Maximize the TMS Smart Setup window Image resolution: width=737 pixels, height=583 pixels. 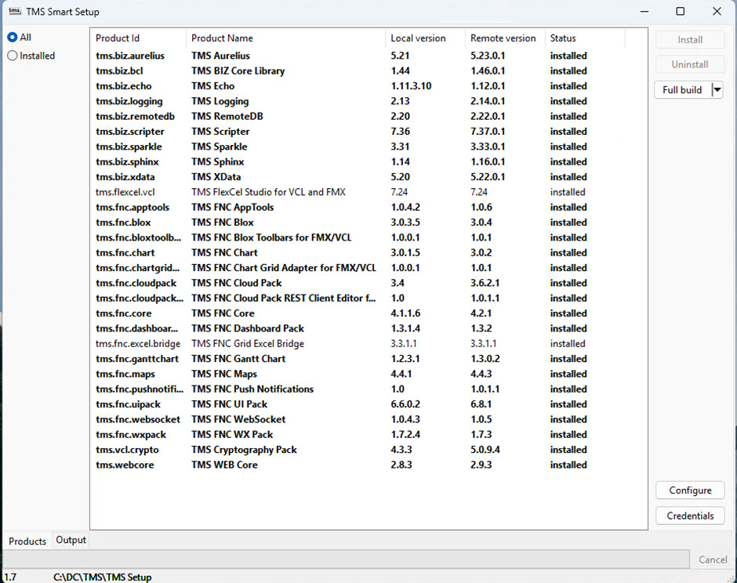pos(680,12)
